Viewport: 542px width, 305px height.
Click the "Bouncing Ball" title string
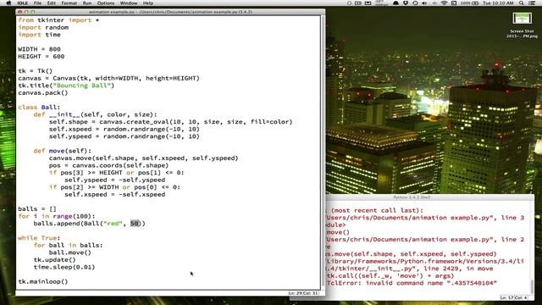(83, 86)
